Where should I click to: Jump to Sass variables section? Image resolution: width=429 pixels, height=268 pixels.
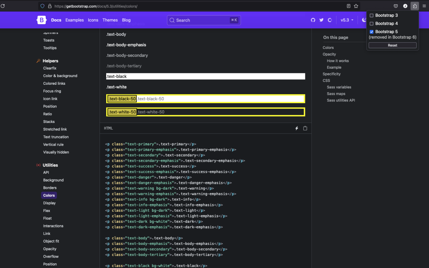(x=339, y=87)
